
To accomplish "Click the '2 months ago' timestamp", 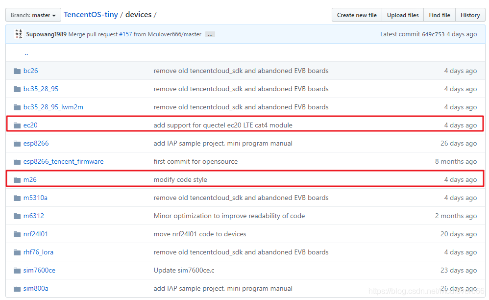I will pyautogui.click(x=456, y=216).
